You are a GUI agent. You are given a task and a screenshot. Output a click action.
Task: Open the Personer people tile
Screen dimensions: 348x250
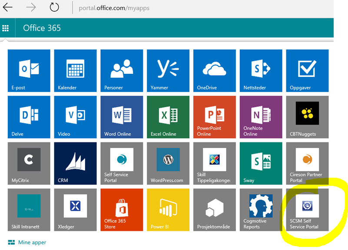pos(122,71)
